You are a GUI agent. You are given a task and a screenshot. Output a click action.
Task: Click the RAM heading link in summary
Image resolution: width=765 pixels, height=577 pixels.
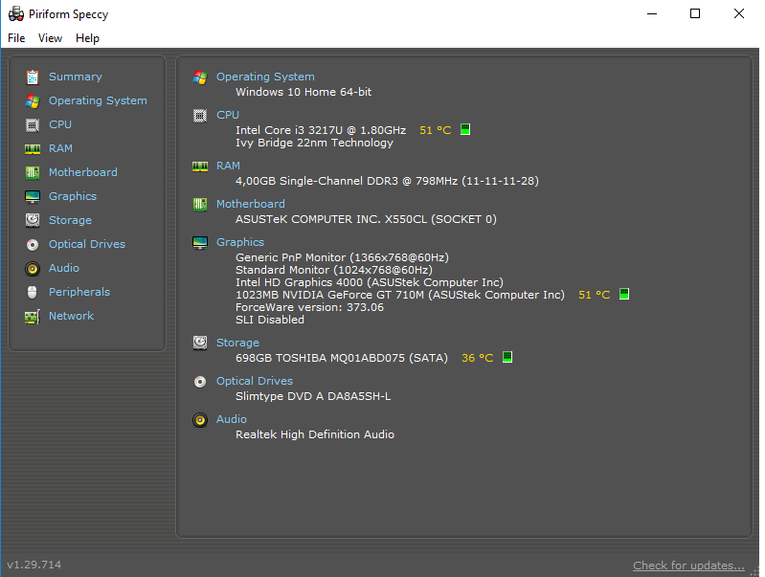(228, 166)
